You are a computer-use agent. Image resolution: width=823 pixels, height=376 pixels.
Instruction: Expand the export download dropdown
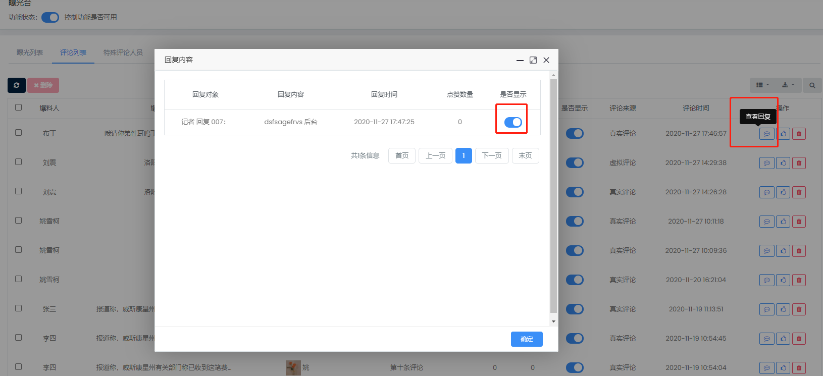click(788, 85)
